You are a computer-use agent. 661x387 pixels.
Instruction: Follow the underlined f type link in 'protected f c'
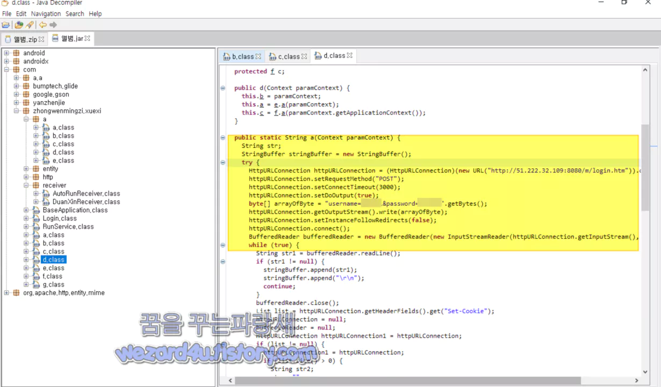[272, 71]
